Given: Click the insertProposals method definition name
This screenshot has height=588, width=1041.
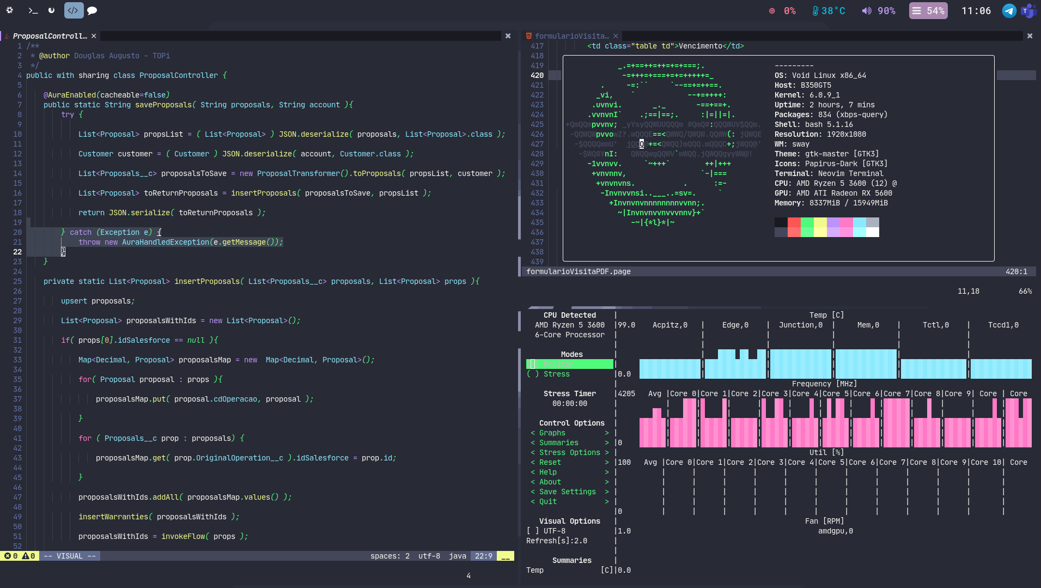Looking at the screenshot, I should [207, 281].
